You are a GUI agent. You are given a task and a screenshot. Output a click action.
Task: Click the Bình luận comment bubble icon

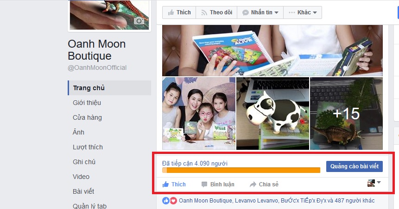[204, 184]
